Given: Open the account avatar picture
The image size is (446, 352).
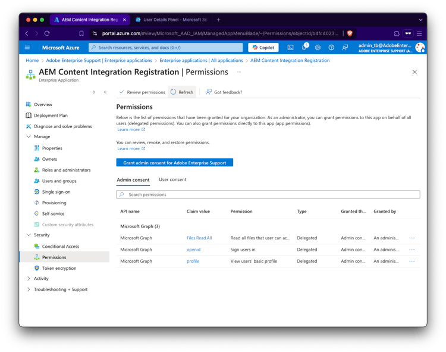Looking at the screenshot, I should click(x=420, y=48).
